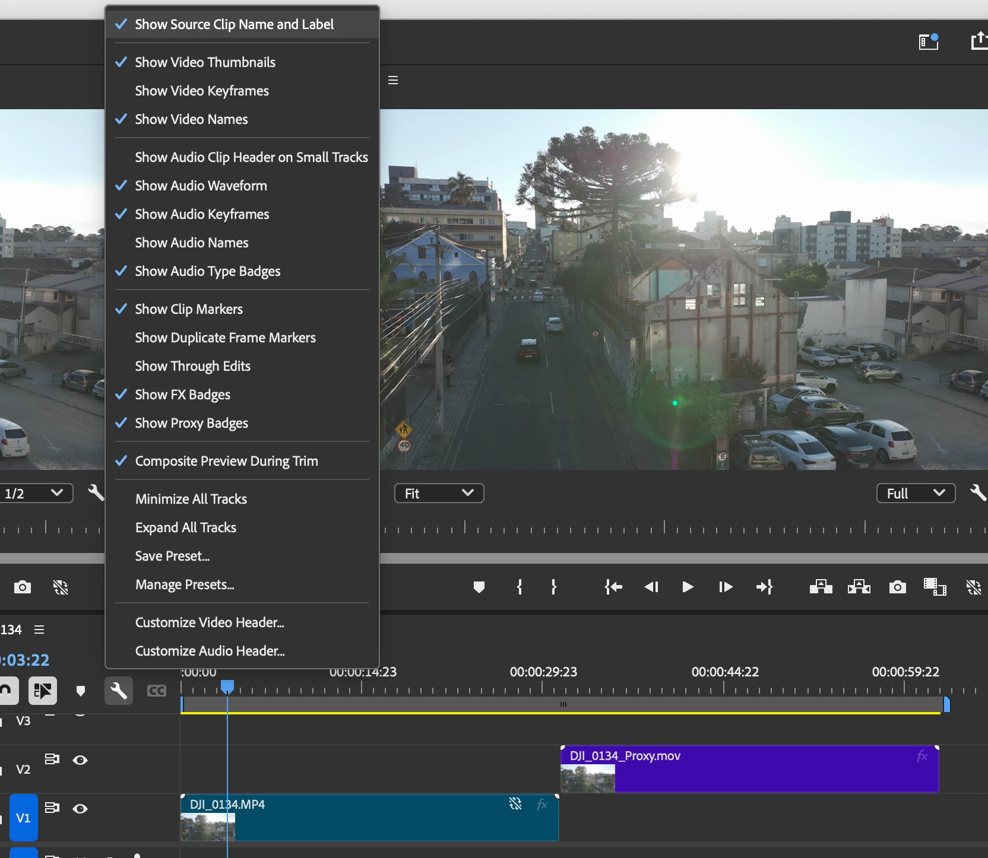The width and height of the screenshot is (988, 858).
Task: Click the Play button in Program monitor
Action: (688, 587)
